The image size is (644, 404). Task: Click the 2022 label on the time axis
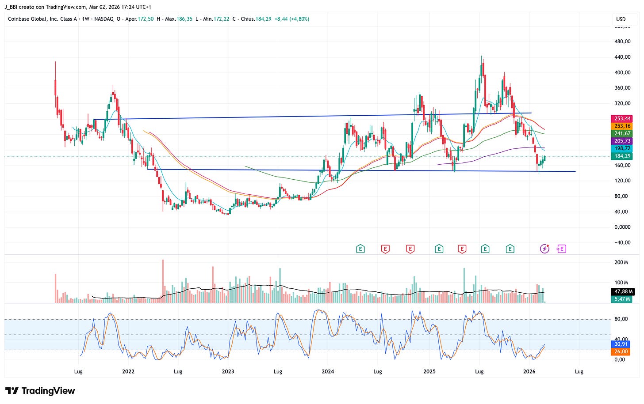coord(128,371)
